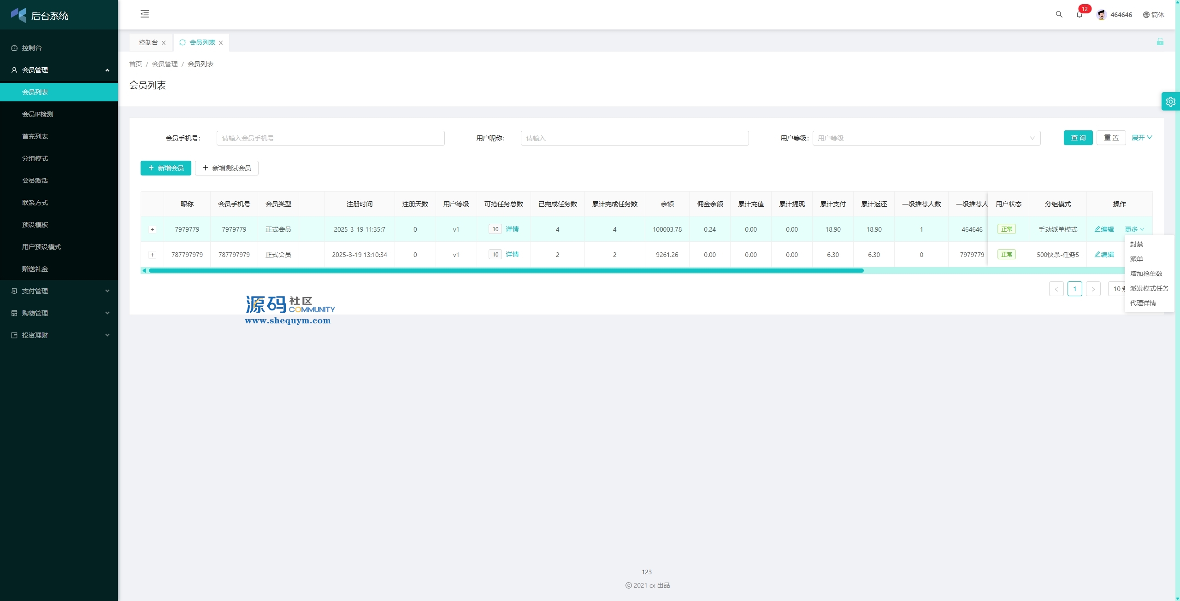Viewport: 1180px width, 601px height.
Task: Select 封禁 from the more menu
Action: coord(1136,244)
